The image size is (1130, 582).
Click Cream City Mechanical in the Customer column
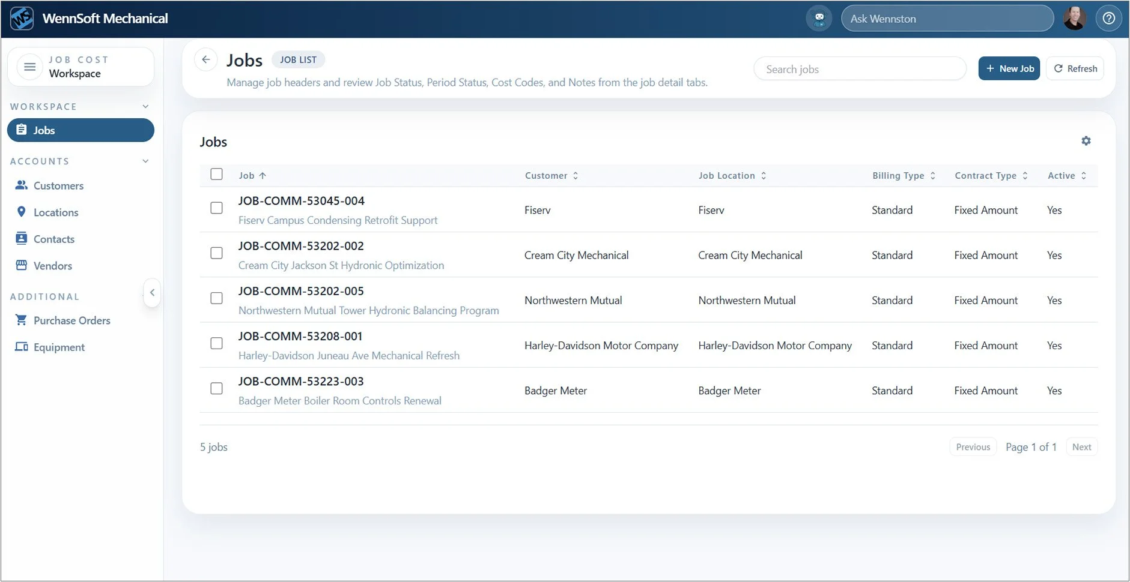click(x=577, y=256)
